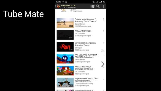
Task: Tap the Wi-Fi status bar icon
Action: tap(93, 2)
